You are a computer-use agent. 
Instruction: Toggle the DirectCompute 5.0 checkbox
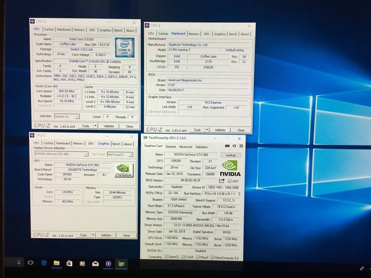click(212, 258)
